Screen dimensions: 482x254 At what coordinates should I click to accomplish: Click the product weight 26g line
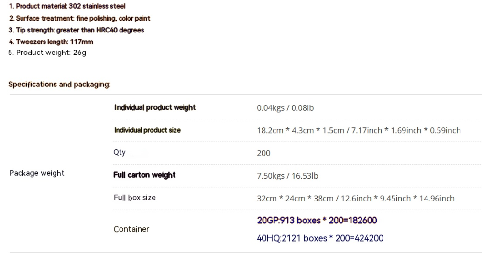click(x=47, y=53)
